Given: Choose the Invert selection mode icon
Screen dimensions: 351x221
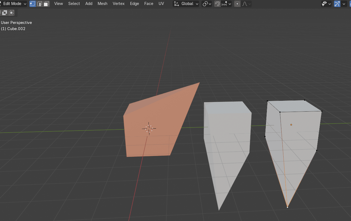Looking at the screenshot, I should click(5, 13).
